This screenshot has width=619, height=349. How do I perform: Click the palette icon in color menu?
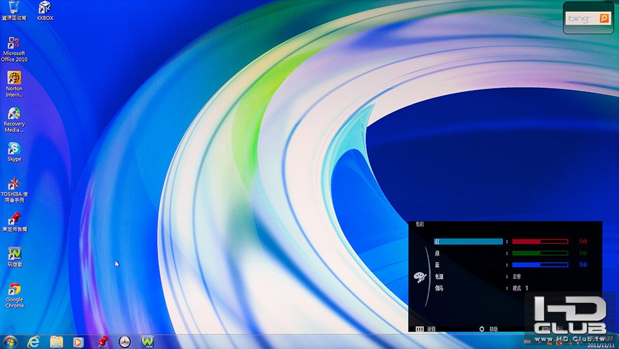pos(420,277)
